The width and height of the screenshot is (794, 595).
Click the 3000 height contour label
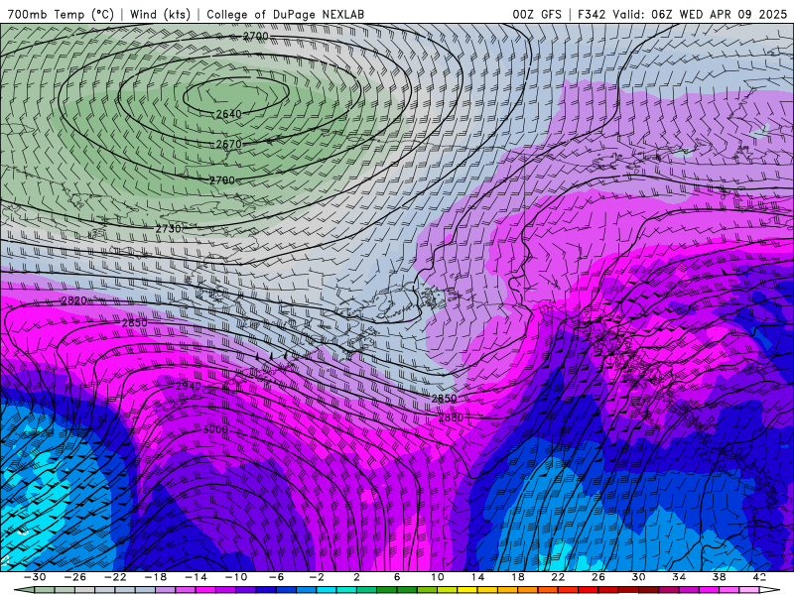215,429
